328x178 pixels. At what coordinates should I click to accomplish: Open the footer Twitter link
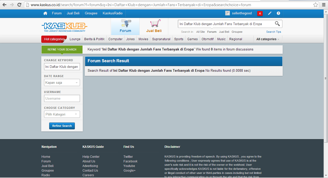128,157
